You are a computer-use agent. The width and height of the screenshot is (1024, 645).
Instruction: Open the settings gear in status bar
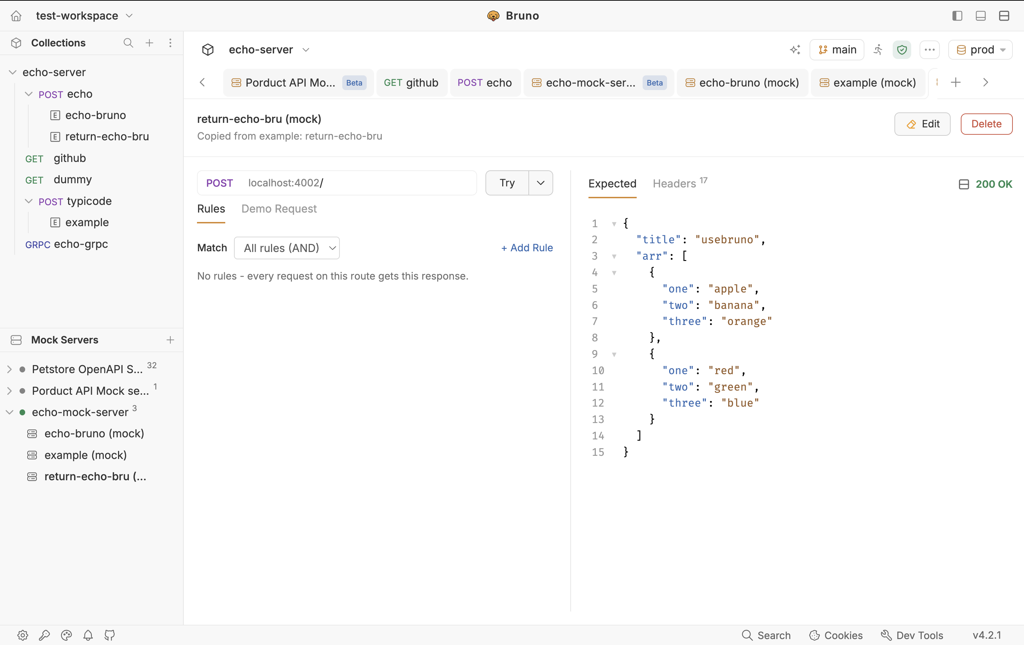(23, 635)
